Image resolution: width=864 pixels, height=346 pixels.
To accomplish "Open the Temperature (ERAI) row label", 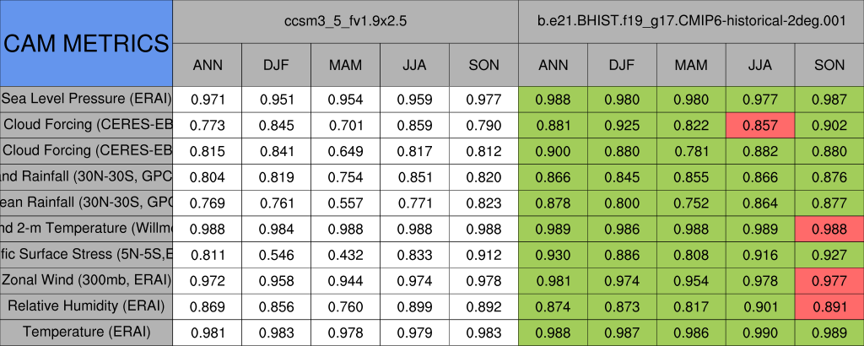I will [x=86, y=332].
